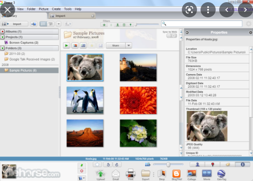Image resolution: width=253 pixels, height=181 pixels.
Task: Go to previous image with left chevron overlay
Action: coord(227,10)
